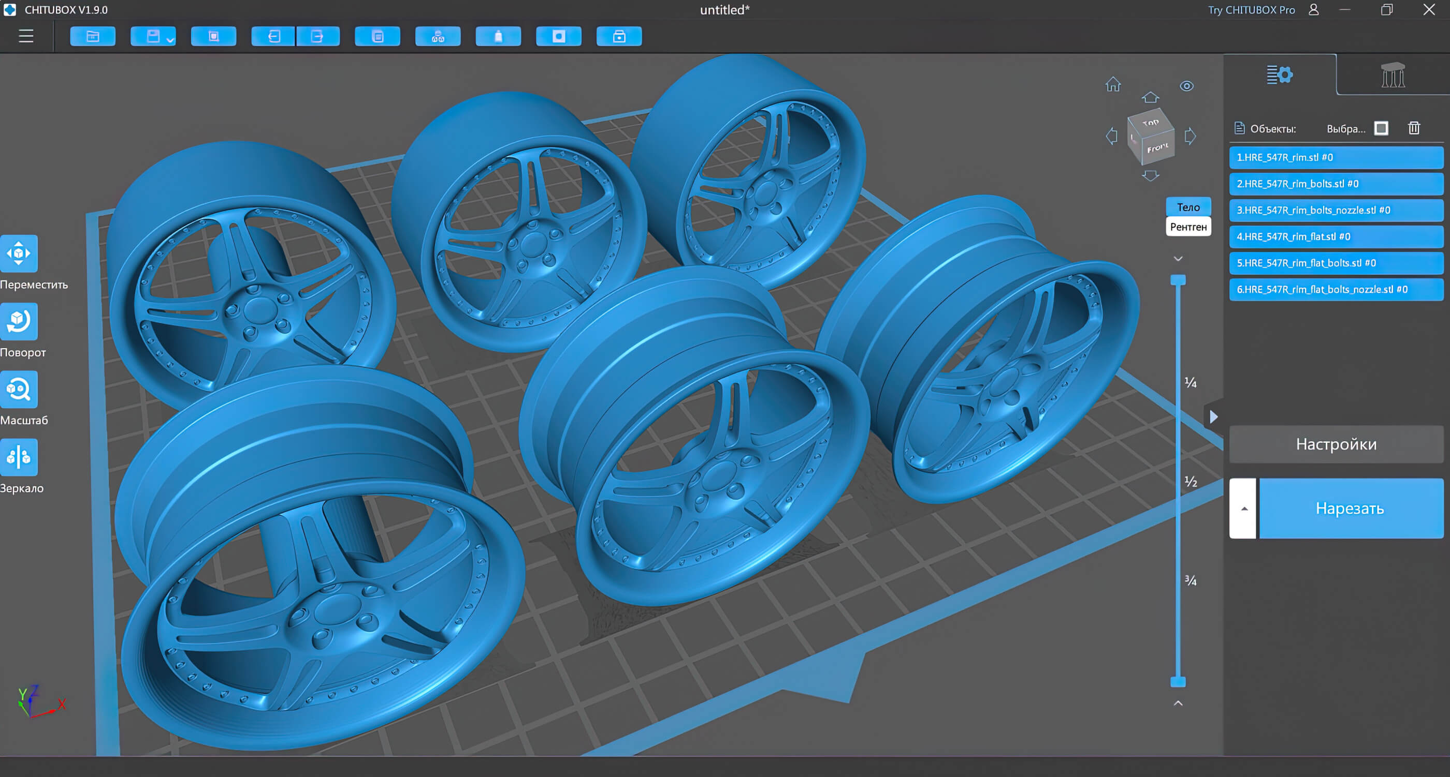This screenshot has height=777, width=1450.
Task: Click the repair model toolbar button
Action: tap(619, 37)
